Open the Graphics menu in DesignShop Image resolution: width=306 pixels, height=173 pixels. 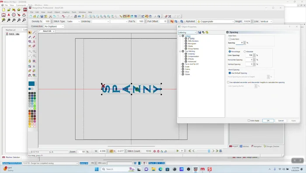click(x=66, y=12)
